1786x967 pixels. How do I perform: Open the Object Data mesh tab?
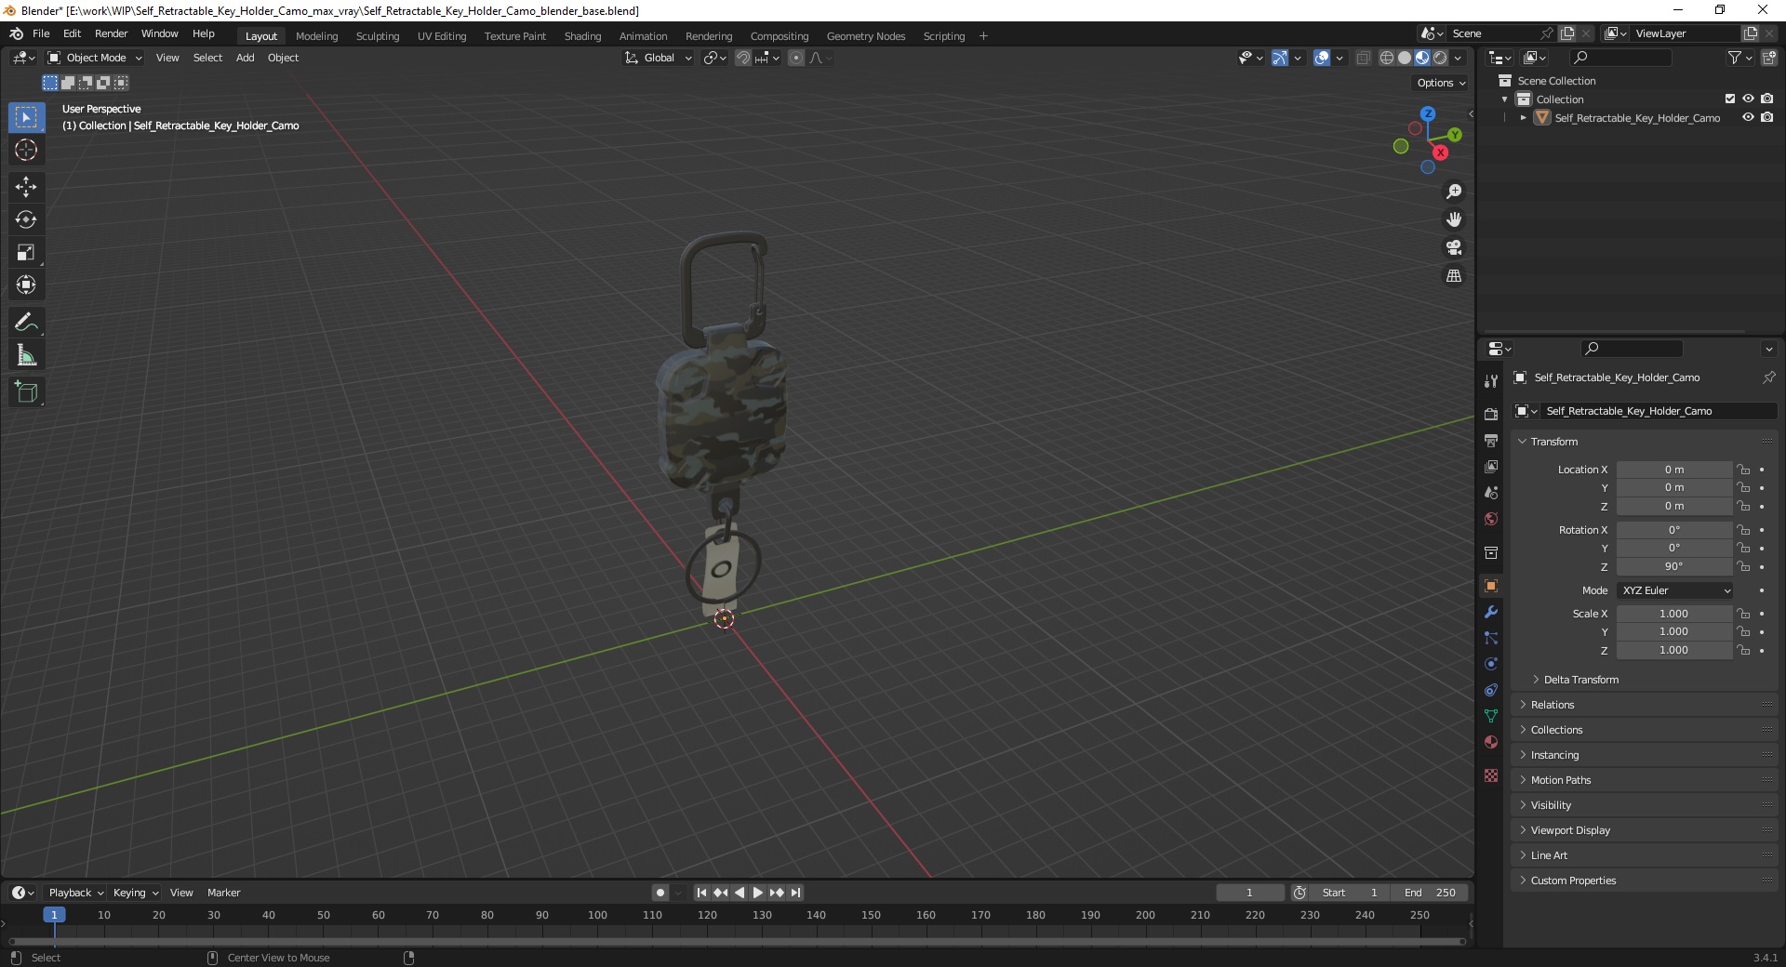[x=1491, y=716]
